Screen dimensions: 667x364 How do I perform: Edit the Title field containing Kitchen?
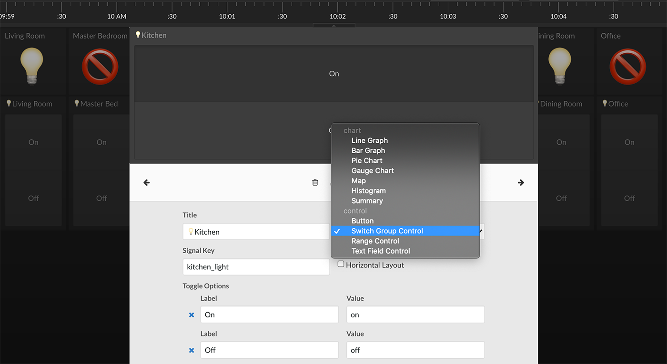[256, 232]
